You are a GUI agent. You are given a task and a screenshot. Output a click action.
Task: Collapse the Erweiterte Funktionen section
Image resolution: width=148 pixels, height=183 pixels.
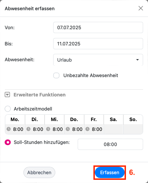click(x=7, y=95)
